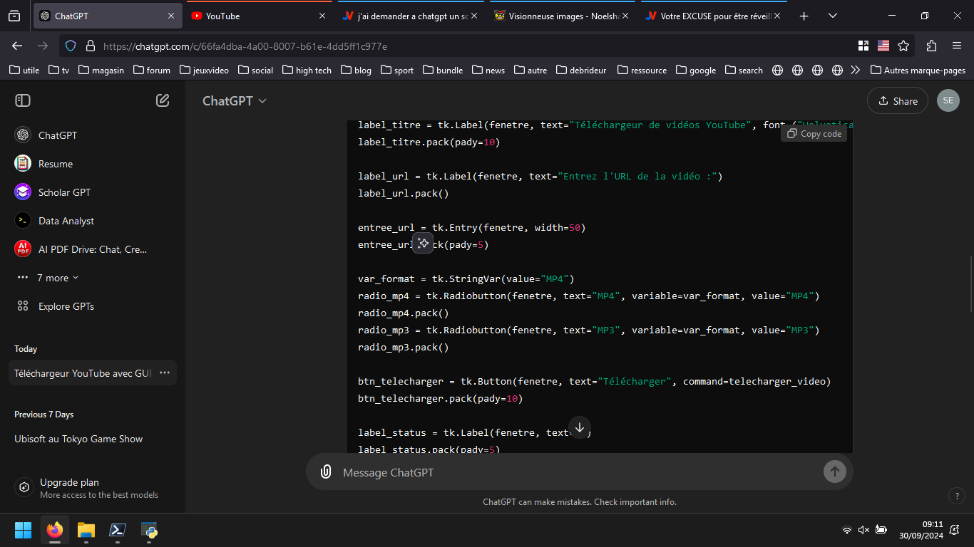Screen dimensions: 974x547
Task: Click the Copy code button
Action: tap(814, 134)
